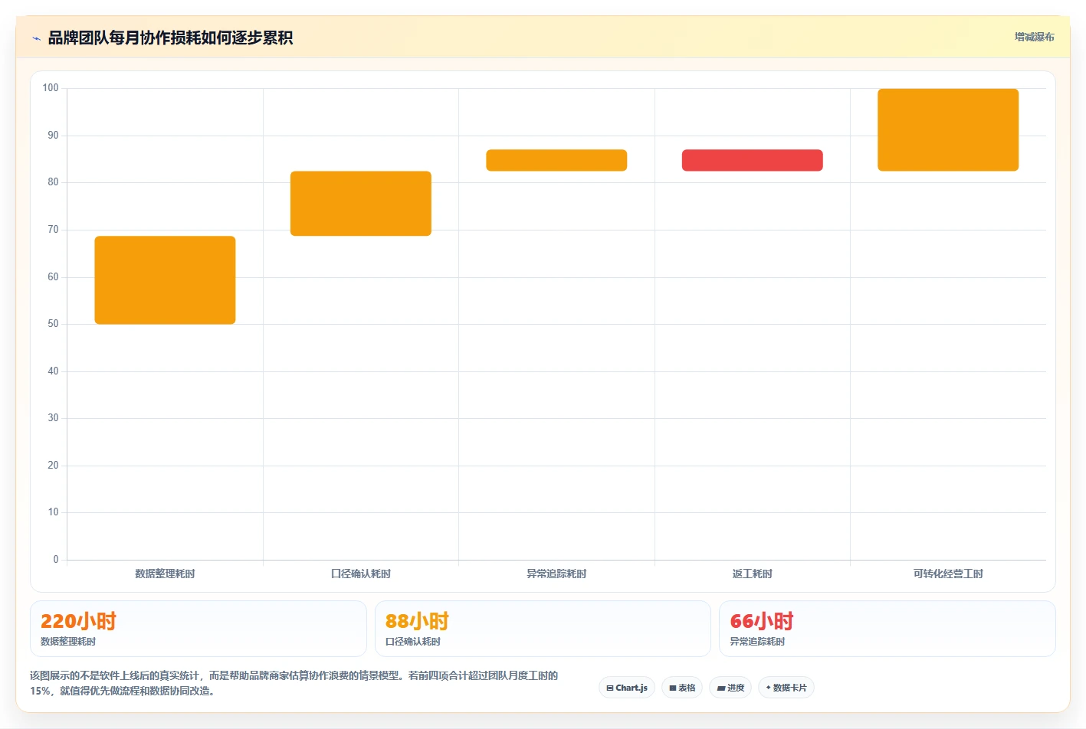Click the 返工耗时 x-axis label

753,574
